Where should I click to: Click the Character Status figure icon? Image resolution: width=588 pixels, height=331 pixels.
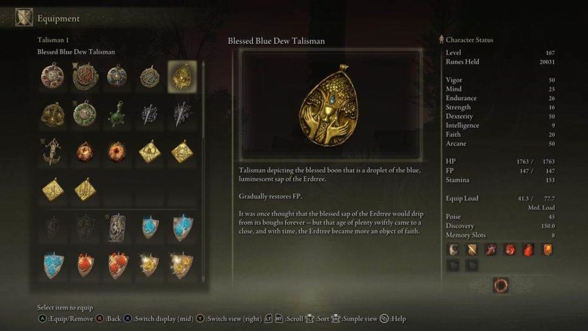[442, 39]
